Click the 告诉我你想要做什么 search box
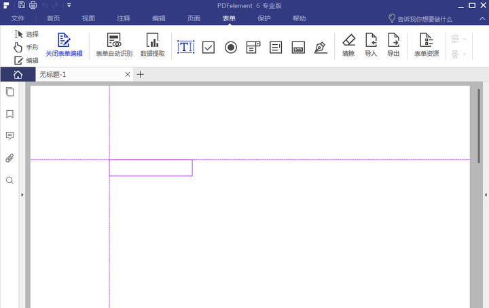489x308 pixels. (420, 19)
